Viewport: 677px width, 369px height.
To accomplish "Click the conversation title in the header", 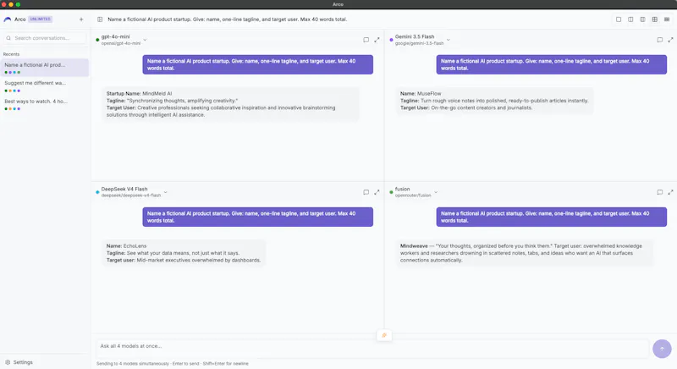I will click(227, 19).
